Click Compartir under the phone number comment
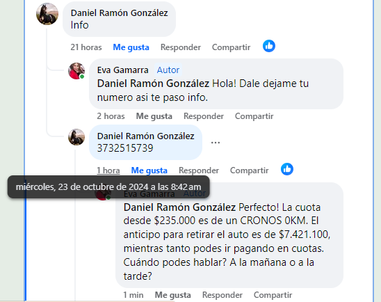This screenshot has width=381, height=302. click(x=250, y=170)
